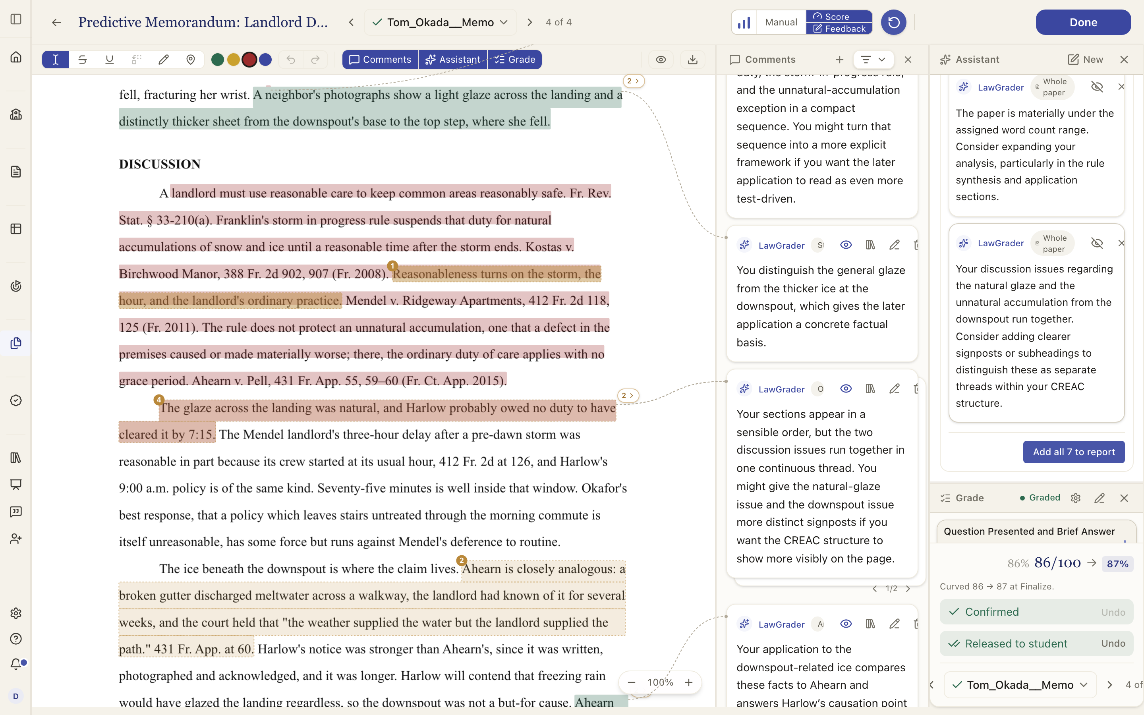Open the library books sidebar icon
Image resolution: width=1144 pixels, height=715 pixels.
tap(15, 458)
